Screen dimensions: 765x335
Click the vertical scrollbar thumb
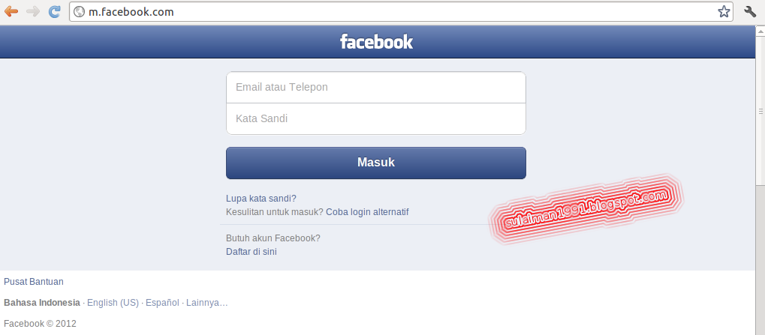(760, 110)
